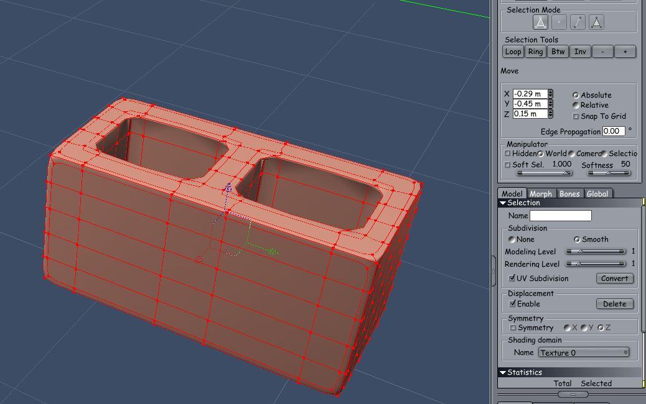This screenshot has height=404, width=646.
Task: Click the "Total" statistics column header
Action: [x=563, y=383]
